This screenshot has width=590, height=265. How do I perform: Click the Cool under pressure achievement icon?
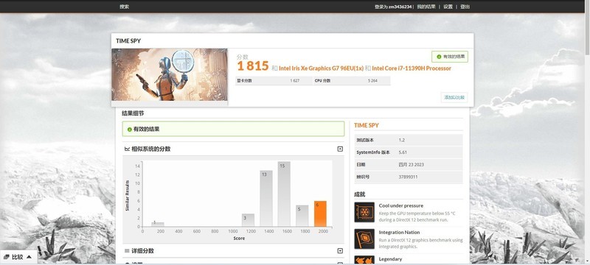click(x=364, y=212)
